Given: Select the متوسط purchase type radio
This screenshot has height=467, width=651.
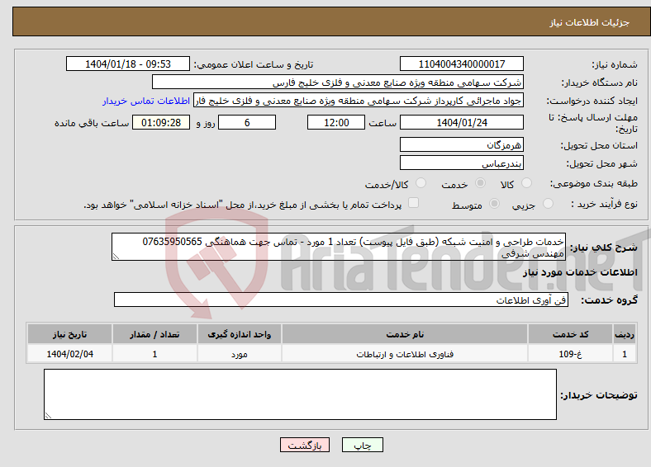Looking at the screenshot, I should [495, 203].
